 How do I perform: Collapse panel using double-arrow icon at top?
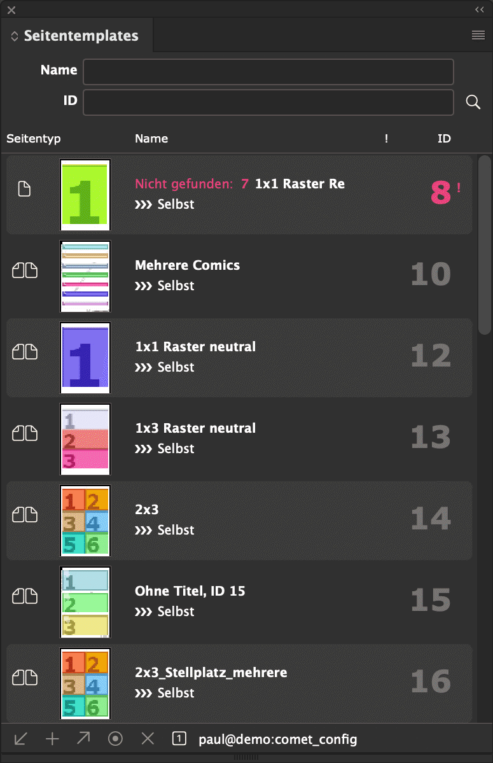480,10
